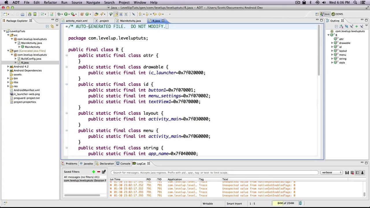This screenshot has width=370, height=208.
Task: Save LogCat log to file icon
Action: tap(347, 172)
